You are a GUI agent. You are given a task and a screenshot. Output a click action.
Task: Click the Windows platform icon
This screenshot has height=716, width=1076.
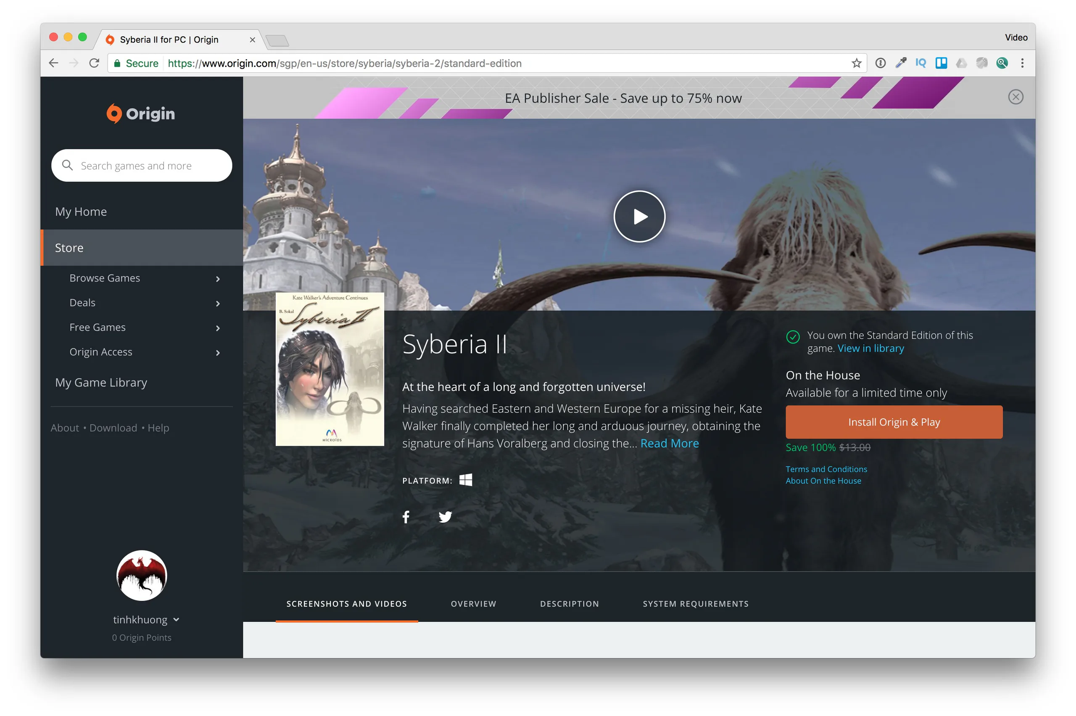[x=465, y=480]
